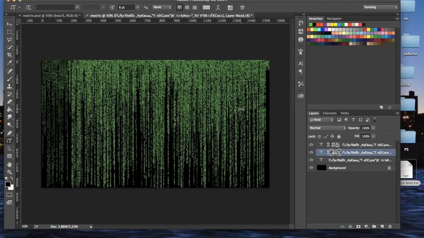The height and width of the screenshot is (238, 424).
Task: Select the Eraser tool
Action: click(9, 102)
